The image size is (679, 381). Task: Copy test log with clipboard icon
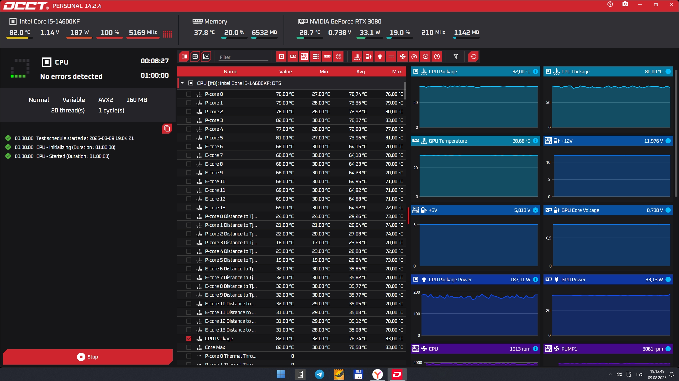167,129
